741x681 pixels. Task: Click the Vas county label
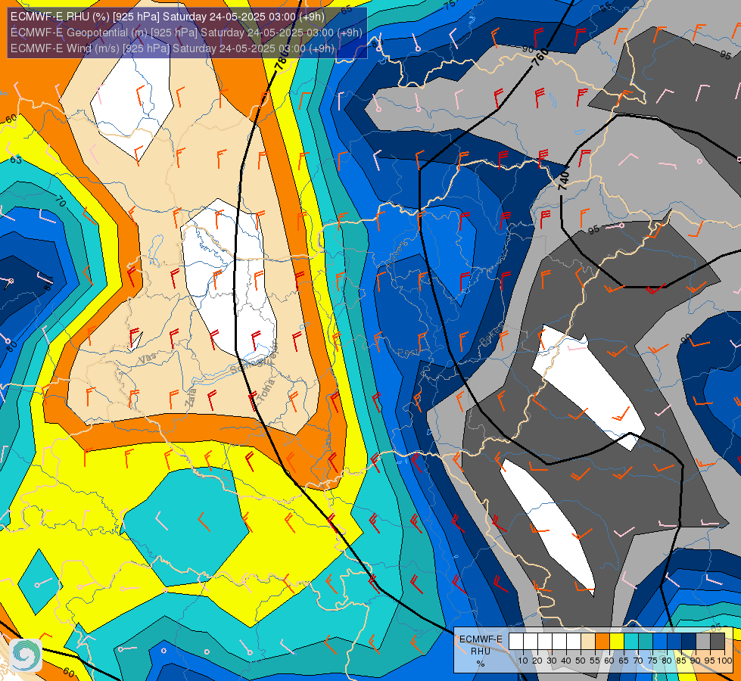pos(148,359)
